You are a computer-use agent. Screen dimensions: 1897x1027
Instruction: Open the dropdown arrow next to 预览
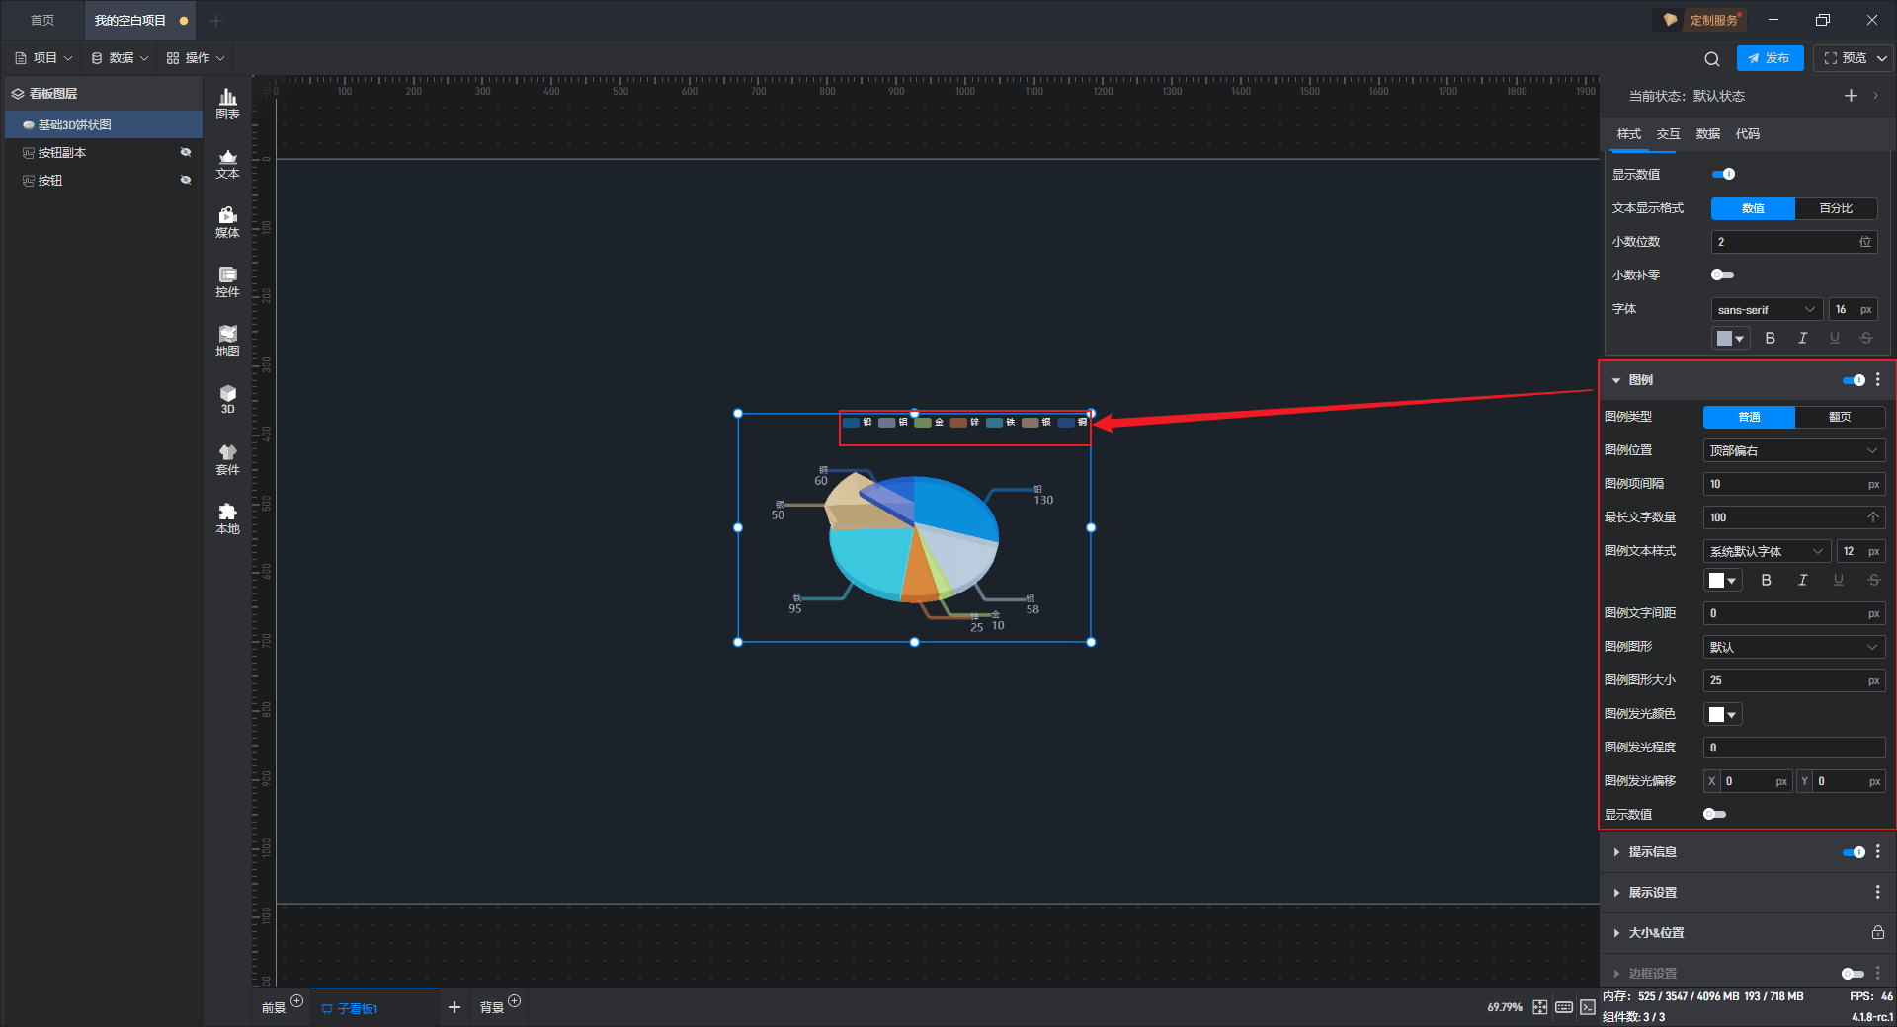point(1882,59)
